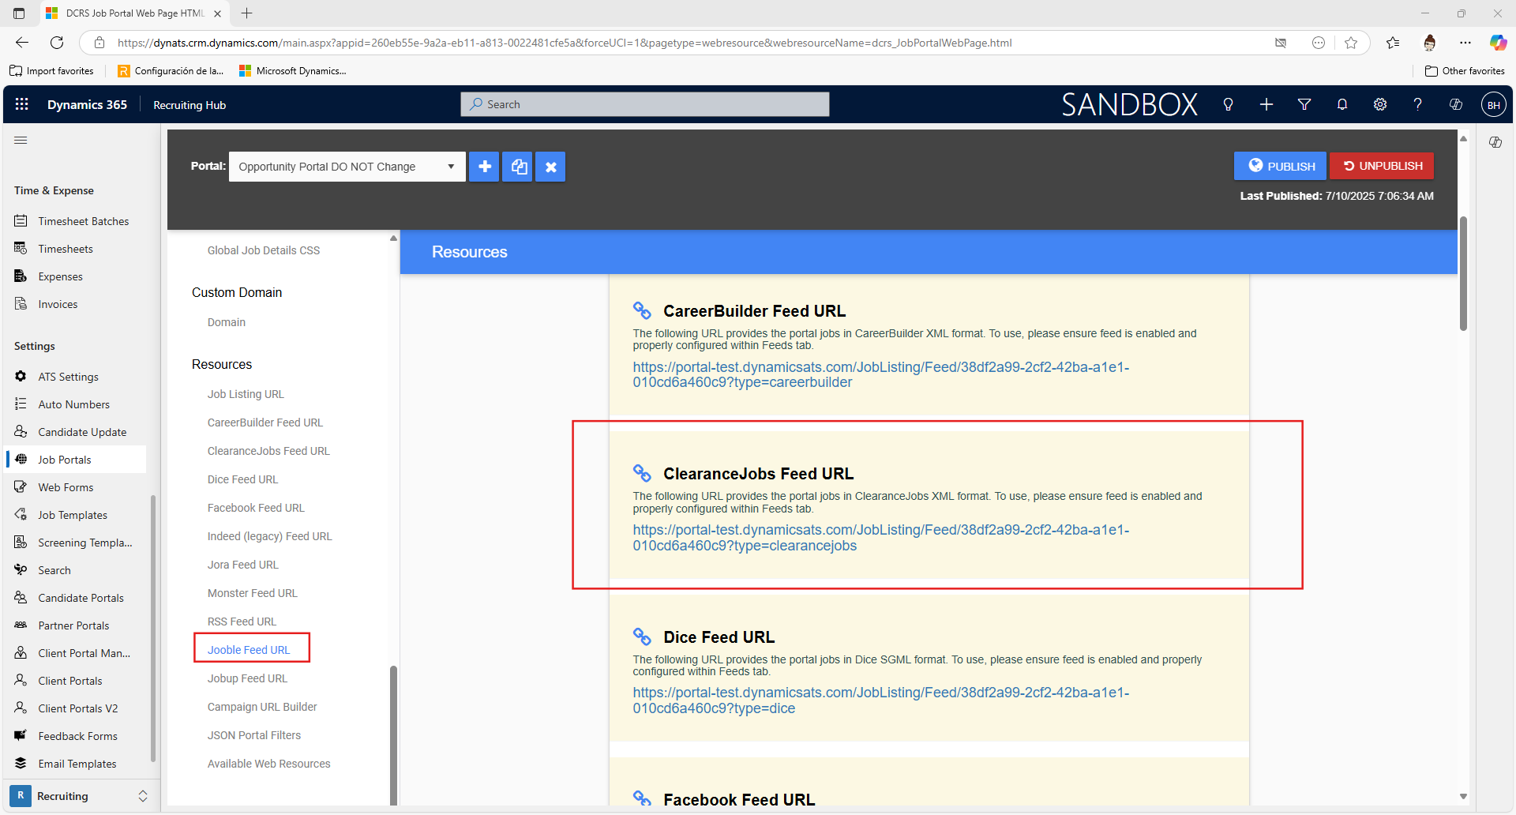Select Facebook Feed URL in the list
The height and width of the screenshot is (815, 1516).
pyautogui.click(x=256, y=508)
